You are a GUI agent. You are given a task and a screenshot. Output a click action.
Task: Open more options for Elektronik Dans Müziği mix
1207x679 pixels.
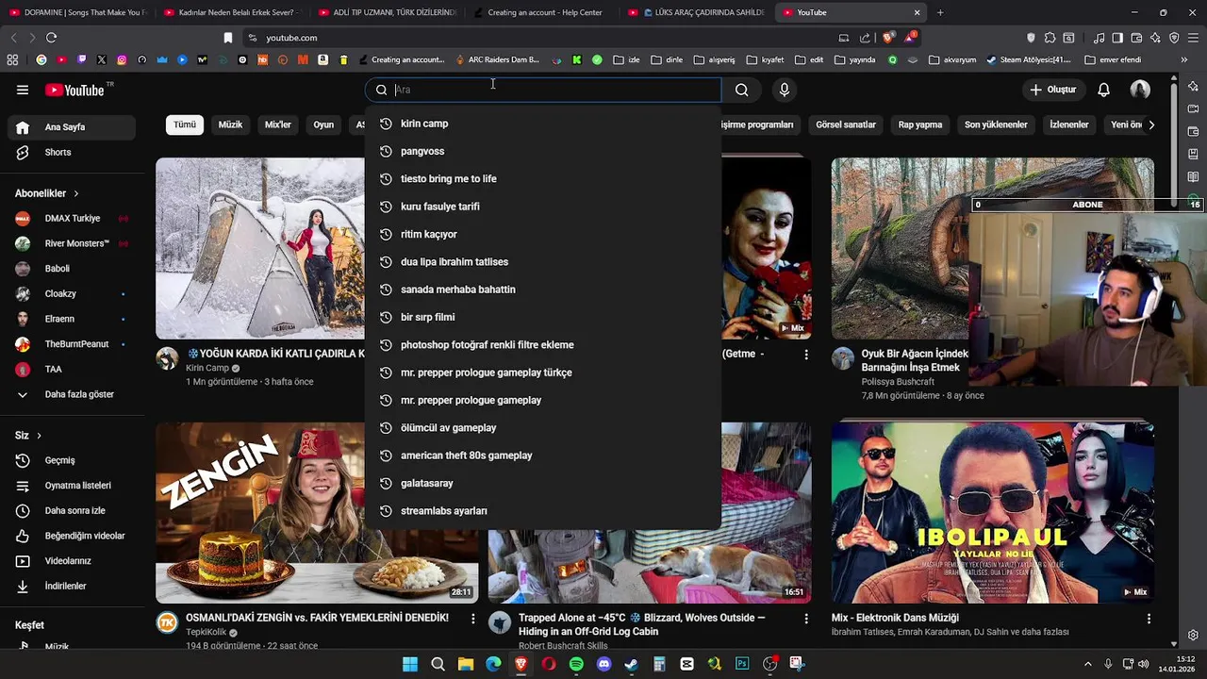point(1149,619)
